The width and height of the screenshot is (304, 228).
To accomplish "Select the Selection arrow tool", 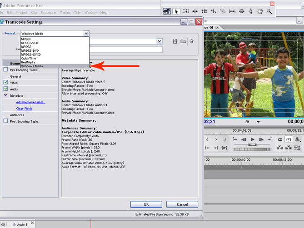I will click(177, 11).
